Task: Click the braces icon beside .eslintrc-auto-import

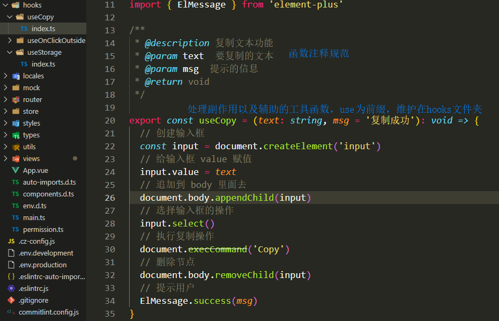Action: (11, 276)
